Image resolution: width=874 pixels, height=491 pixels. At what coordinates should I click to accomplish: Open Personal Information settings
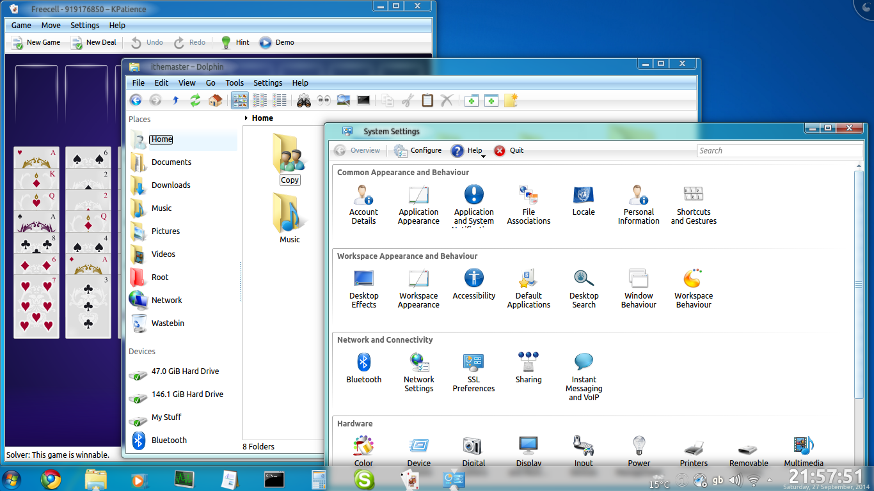tap(639, 205)
